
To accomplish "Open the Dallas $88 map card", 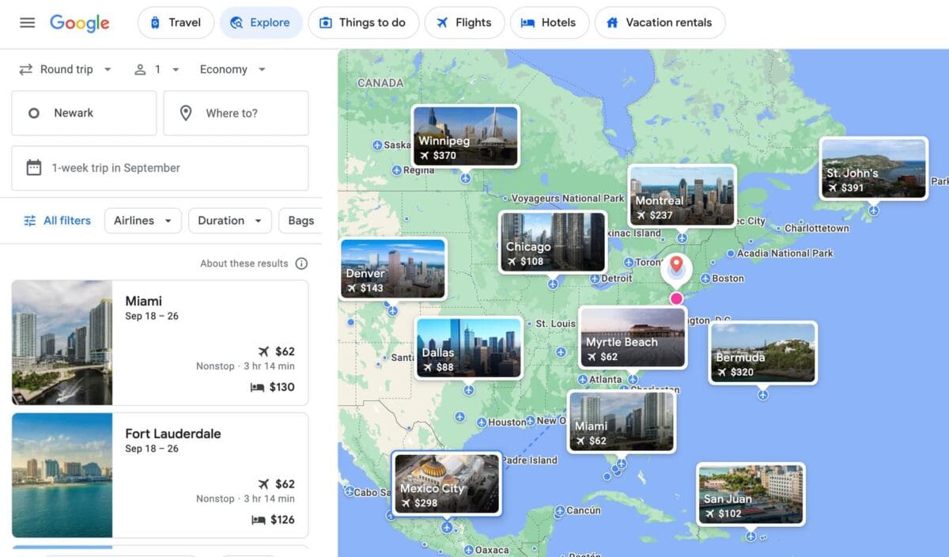I will (469, 347).
